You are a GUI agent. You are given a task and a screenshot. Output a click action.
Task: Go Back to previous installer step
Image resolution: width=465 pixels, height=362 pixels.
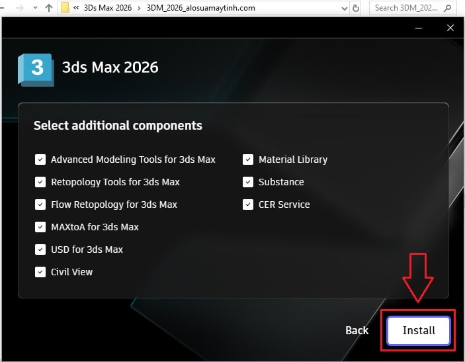[x=357, y=330]
